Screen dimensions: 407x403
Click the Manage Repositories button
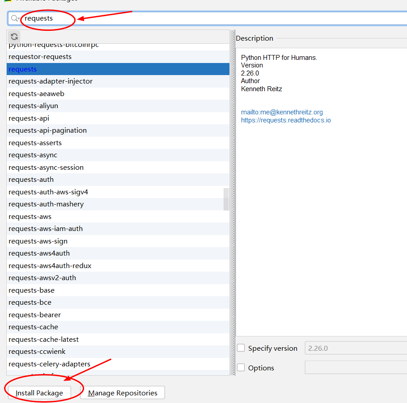[123, 393]
